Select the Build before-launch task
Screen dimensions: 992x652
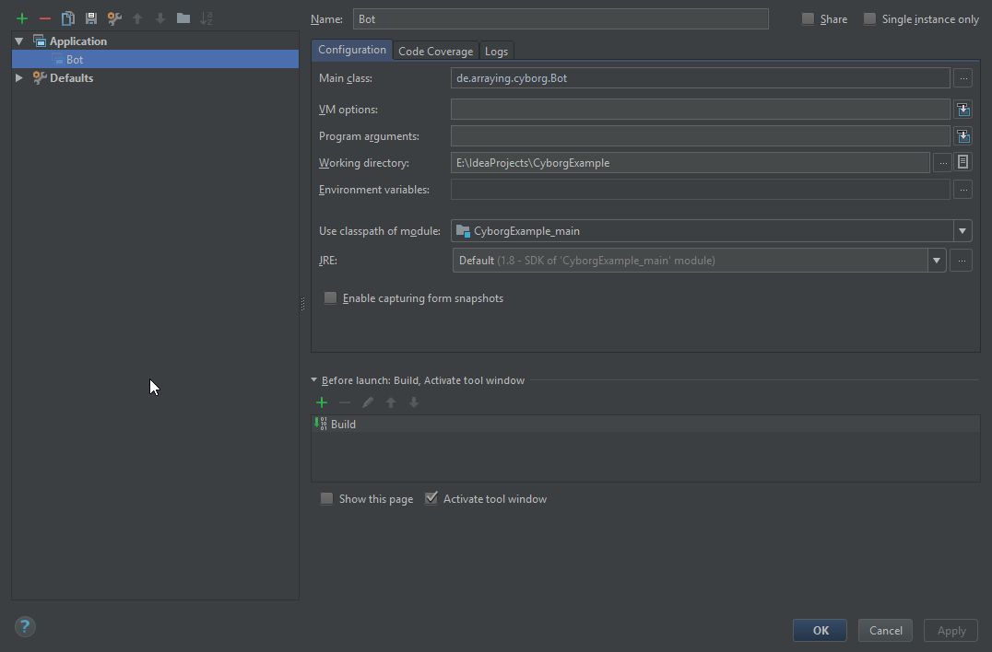[645, 424]
